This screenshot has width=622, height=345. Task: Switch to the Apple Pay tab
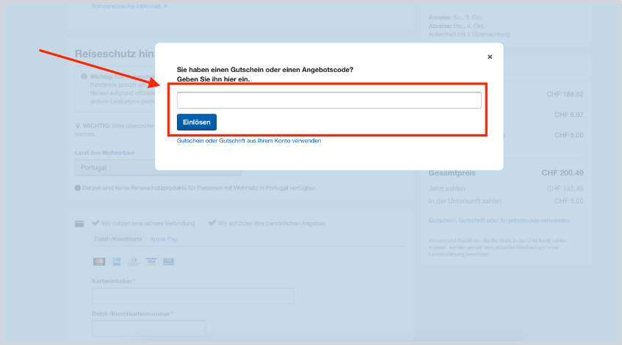point(164,239)
